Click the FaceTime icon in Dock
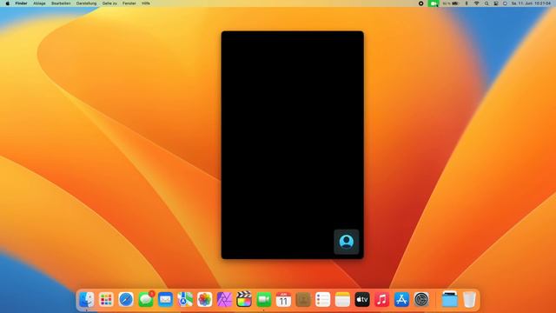 pyautogui.click(x=264, y=300)
